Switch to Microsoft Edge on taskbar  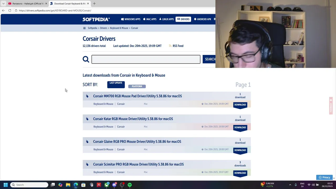pos(76,185)
